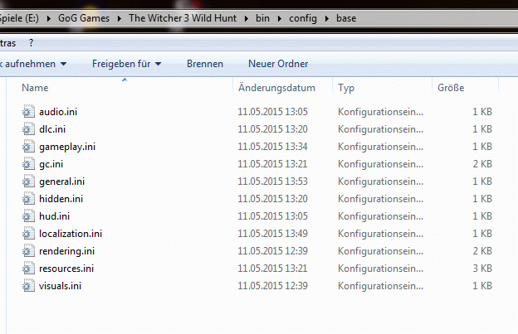The width and height of the screenshot is (518, 334).
Task: Select the general.ini file name
Action: coord(61,182)
